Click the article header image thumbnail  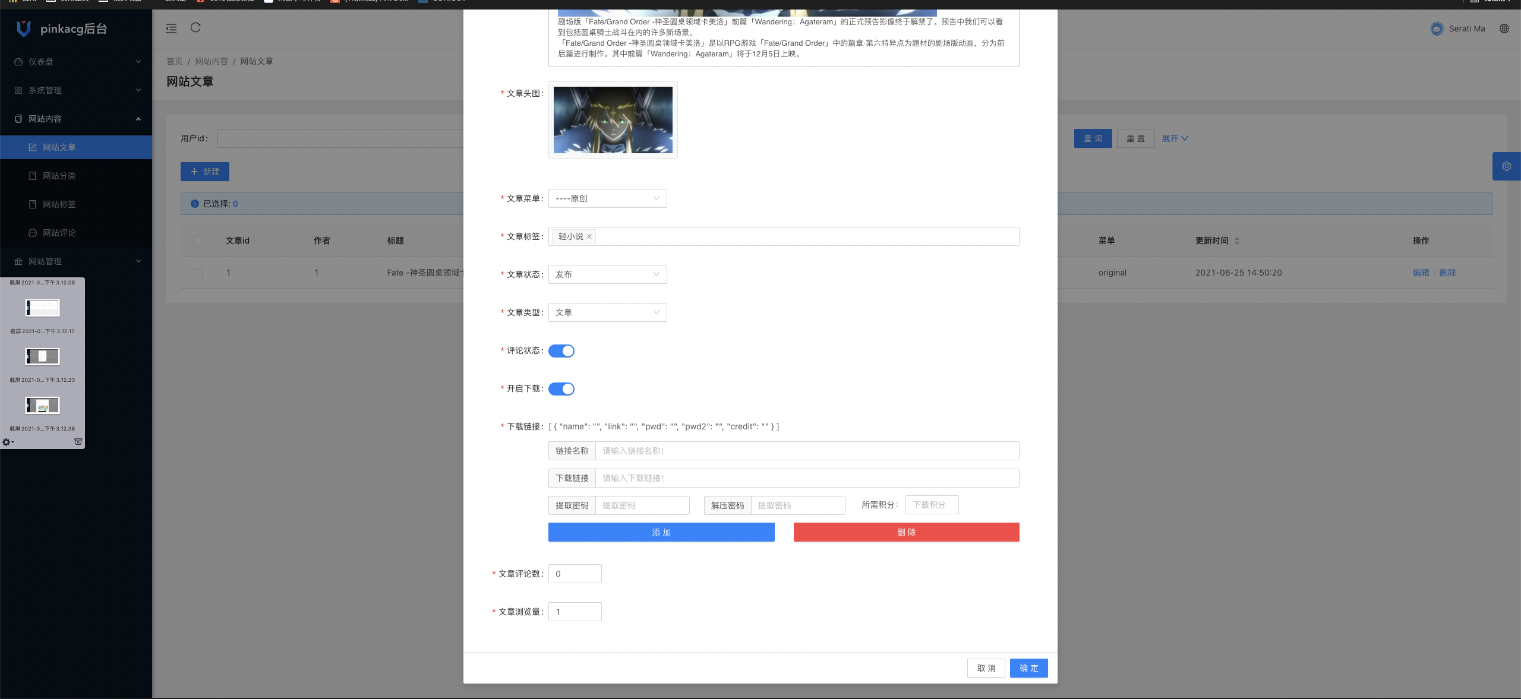(x=613, y=120)
